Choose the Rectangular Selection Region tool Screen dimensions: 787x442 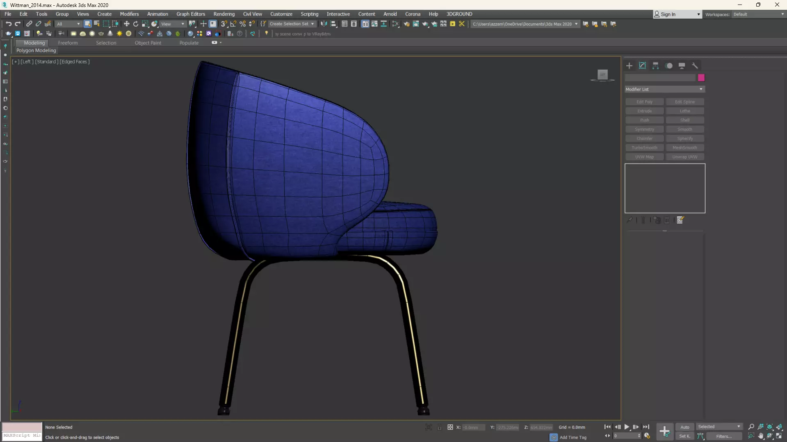(106, 24)
